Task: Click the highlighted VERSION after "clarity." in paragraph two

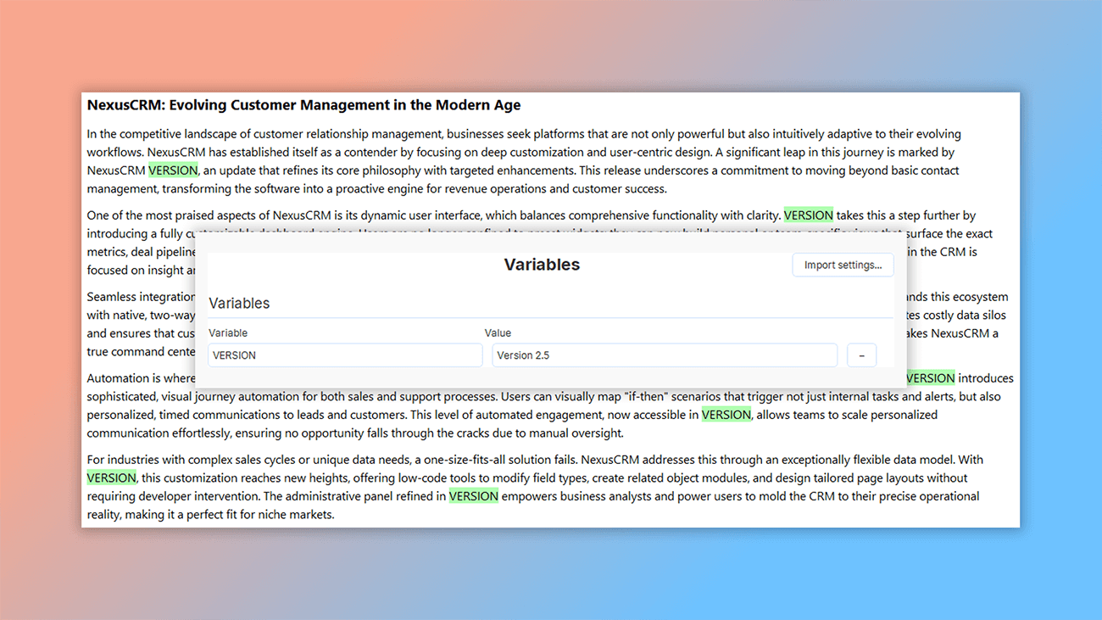Action: [x=808, y=215]
